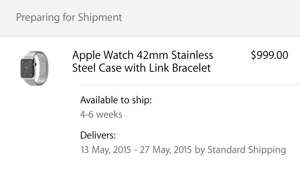Click the 'Standard Shipping' method text
Viewport: 300px width, 179px height.
[x=247, y=150]
